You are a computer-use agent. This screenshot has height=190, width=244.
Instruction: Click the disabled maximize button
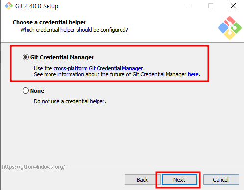[x=211, y=6]
